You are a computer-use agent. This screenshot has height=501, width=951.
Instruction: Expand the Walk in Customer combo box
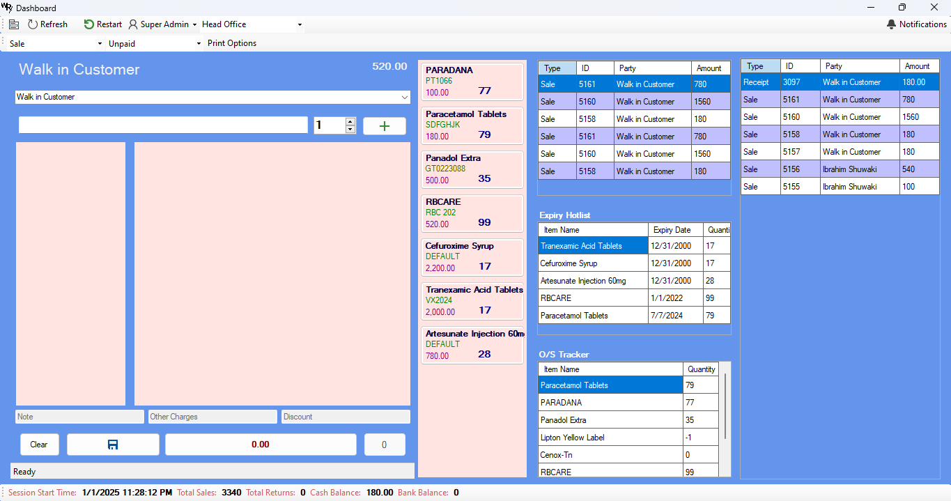click(x=405, y=98)
